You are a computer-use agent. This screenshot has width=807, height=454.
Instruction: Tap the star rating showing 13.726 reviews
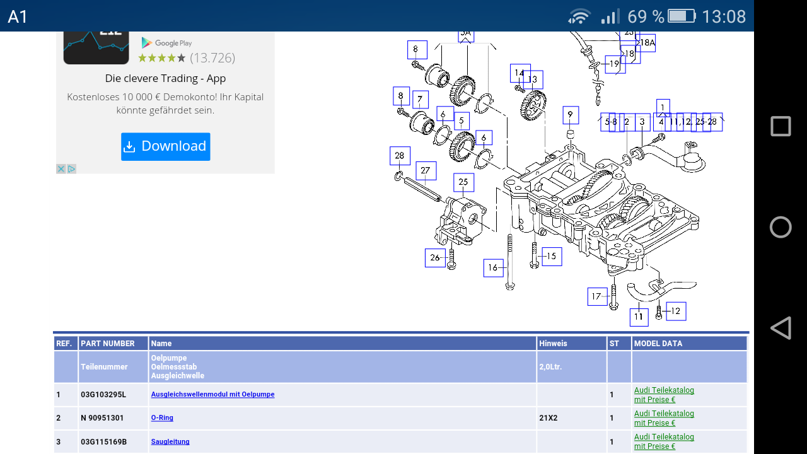[186, 57]
